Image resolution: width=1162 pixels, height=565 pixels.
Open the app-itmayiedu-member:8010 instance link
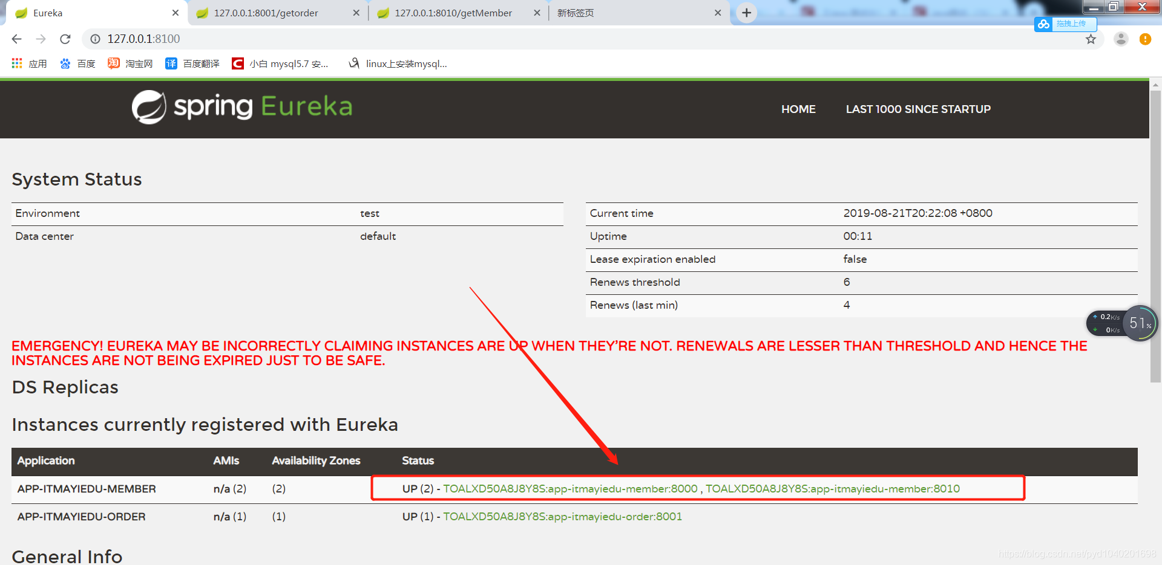833,489
